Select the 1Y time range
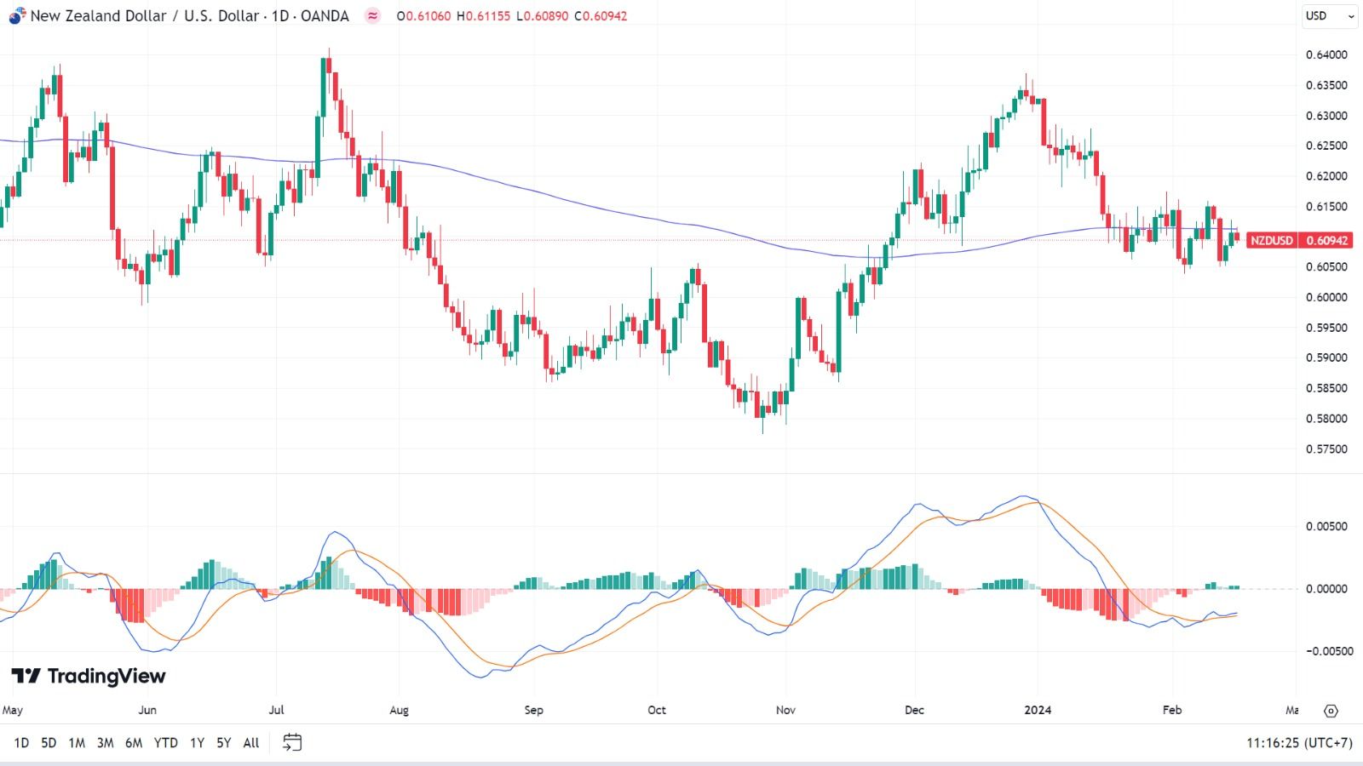The height and width of the screenshot is (766, 1363). pos(197,743)
